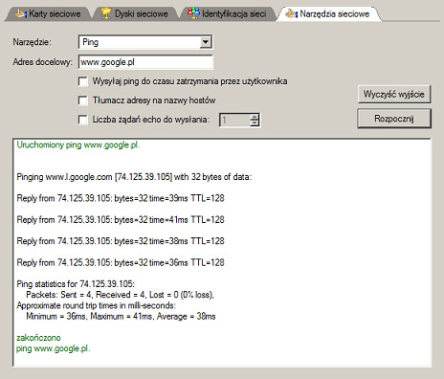This screenshot has height=379, width=444.
Task: Select the reply line with time=38ms
Action: pyautogui.click(x=121, y=241)
